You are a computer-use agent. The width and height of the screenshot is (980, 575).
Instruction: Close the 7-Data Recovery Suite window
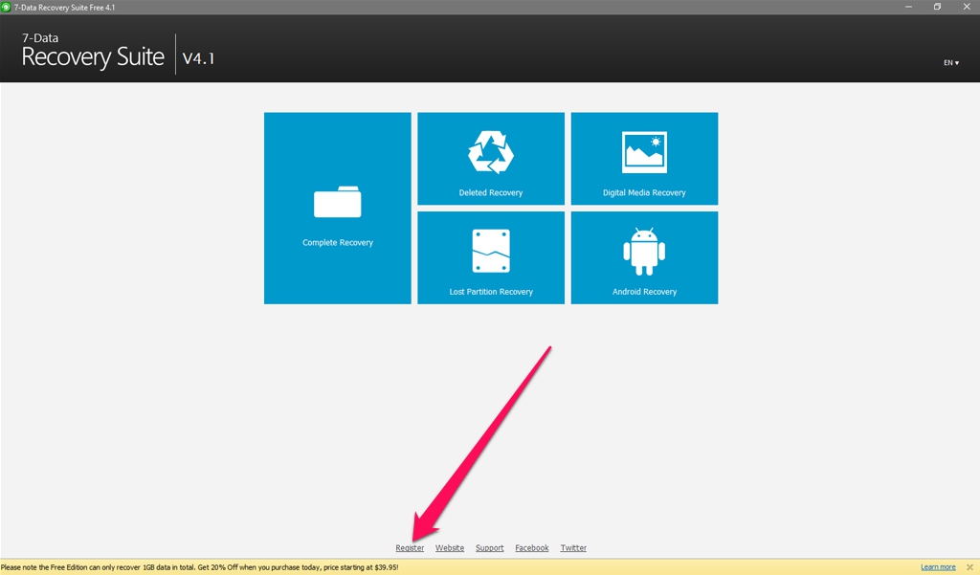tap(967, 7)
